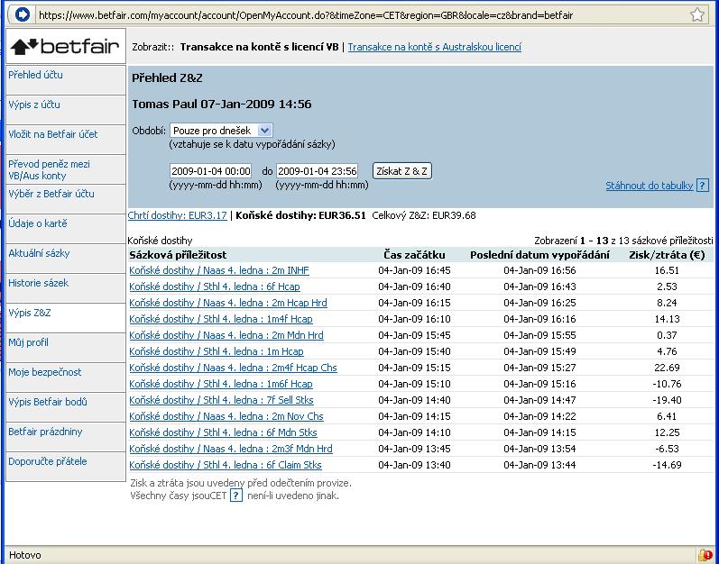The image size is (719, 564).
Task: Click loss value -19.40
Action: (667, 400)
